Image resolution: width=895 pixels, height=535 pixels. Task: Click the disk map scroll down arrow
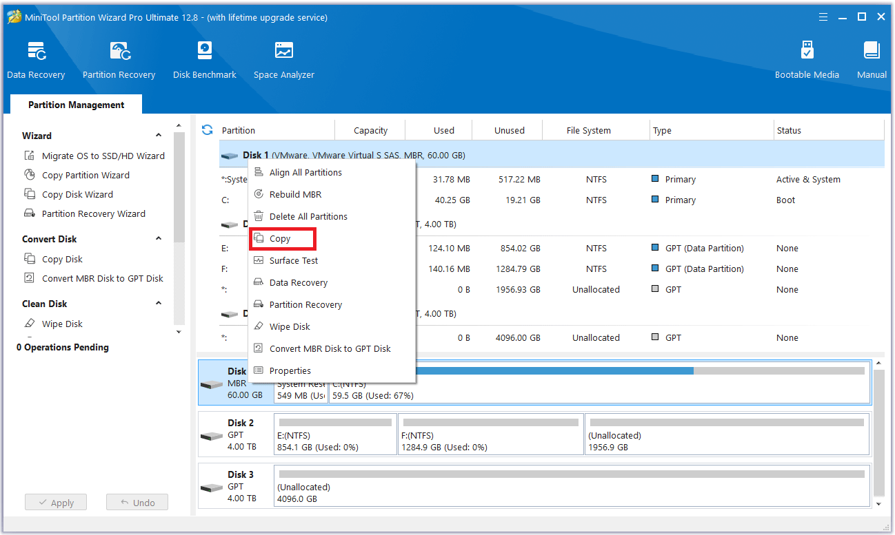(x=878, y=504)
